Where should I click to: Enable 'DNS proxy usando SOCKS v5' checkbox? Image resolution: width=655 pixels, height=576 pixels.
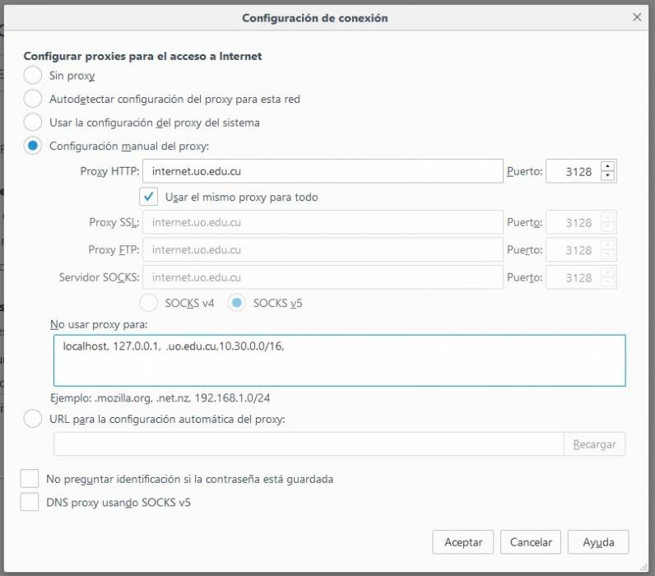click(30, 502)
